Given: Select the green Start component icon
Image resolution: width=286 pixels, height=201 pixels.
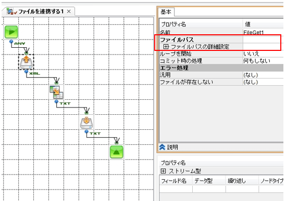Looking at the screenshot, I should point(11,32).
